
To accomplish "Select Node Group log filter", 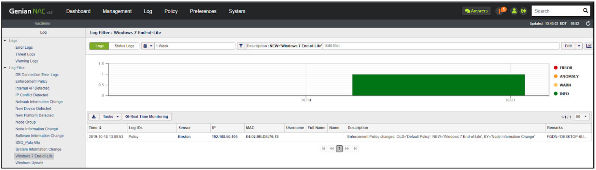I will coord(25,122).
